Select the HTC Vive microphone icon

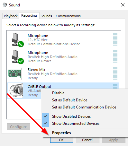17,40
